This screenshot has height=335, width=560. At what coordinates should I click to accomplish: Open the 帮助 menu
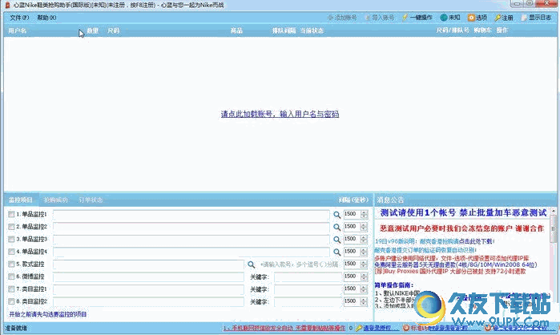(46, 18)
